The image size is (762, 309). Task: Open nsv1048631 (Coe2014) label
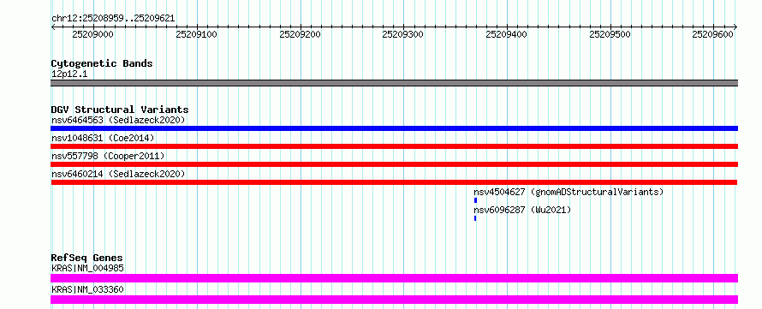point(103,138)
